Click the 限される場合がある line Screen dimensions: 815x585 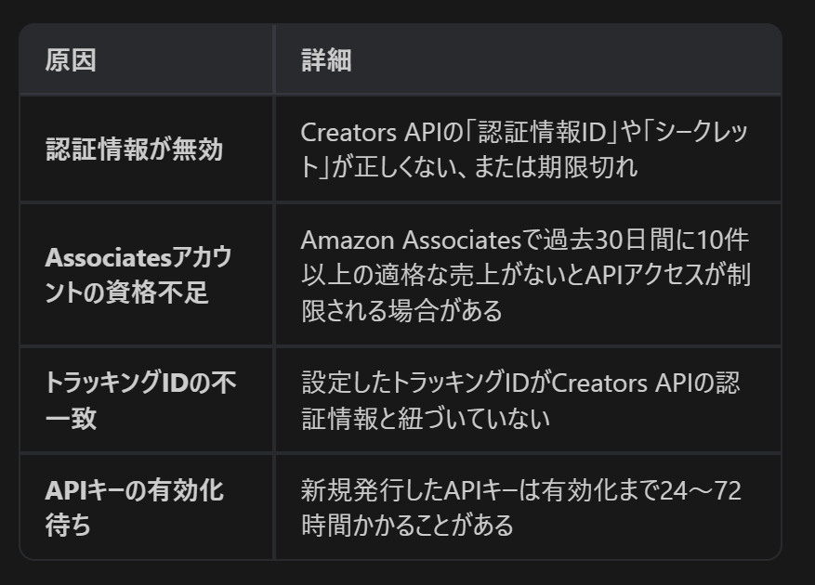pos(401,310)
